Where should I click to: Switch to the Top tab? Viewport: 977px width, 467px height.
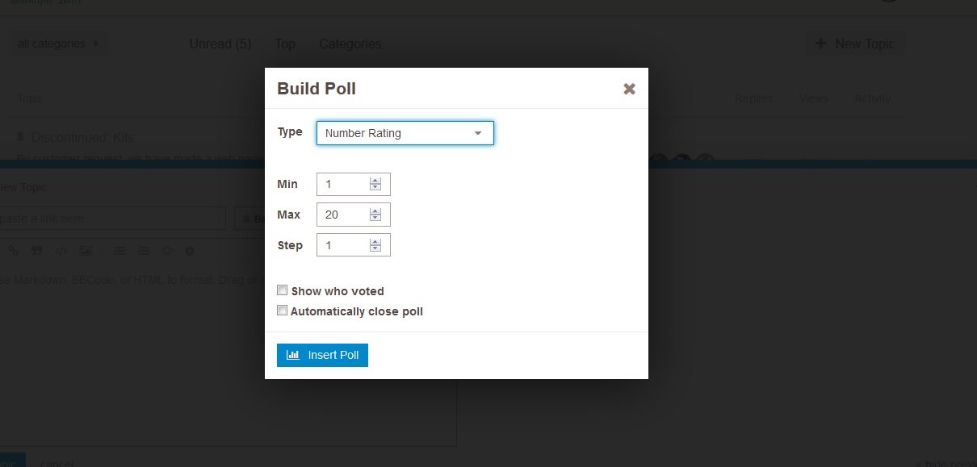285,44
